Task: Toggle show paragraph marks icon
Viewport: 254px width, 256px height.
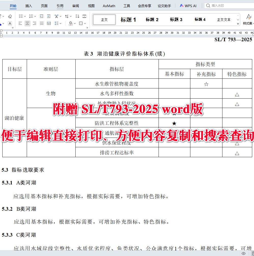Action: (84, 16)
